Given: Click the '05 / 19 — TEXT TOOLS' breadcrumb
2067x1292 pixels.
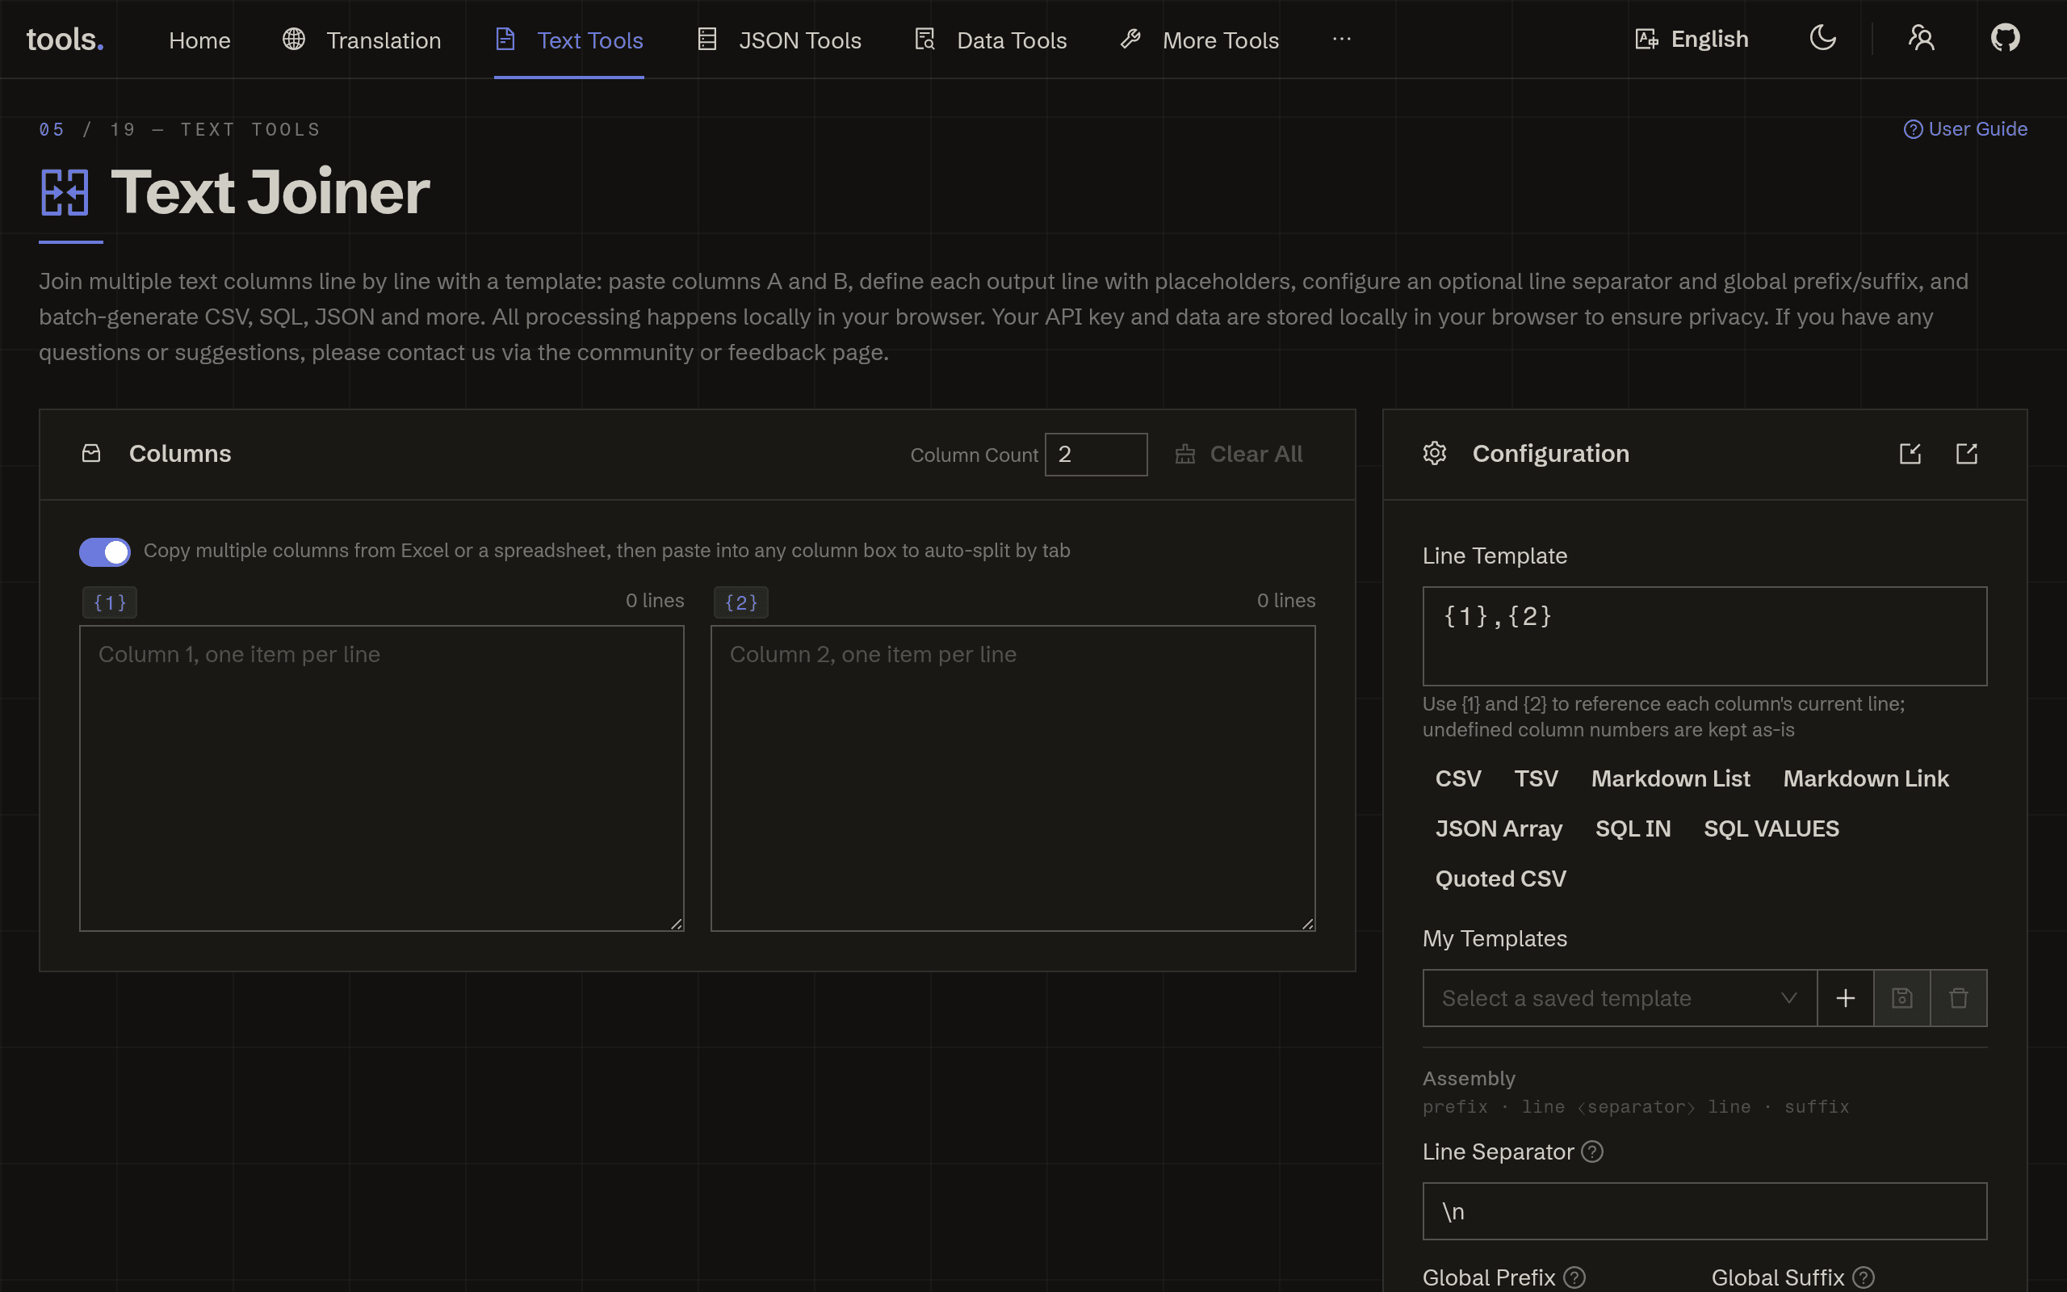Looking at the screenshot, I should click(179, 129).
